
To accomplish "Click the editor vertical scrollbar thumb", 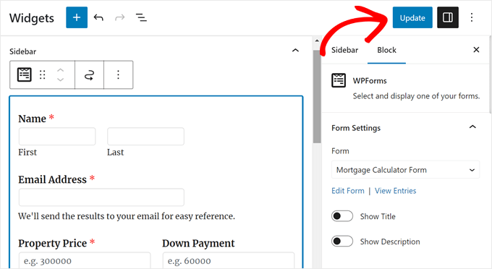I will (317, 96).
